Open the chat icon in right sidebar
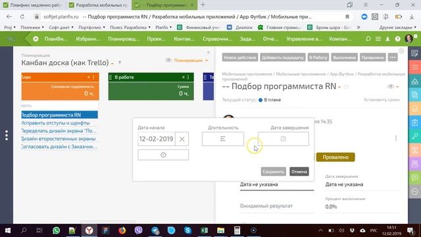Screen dimensions: 421x237 [414, 177]
